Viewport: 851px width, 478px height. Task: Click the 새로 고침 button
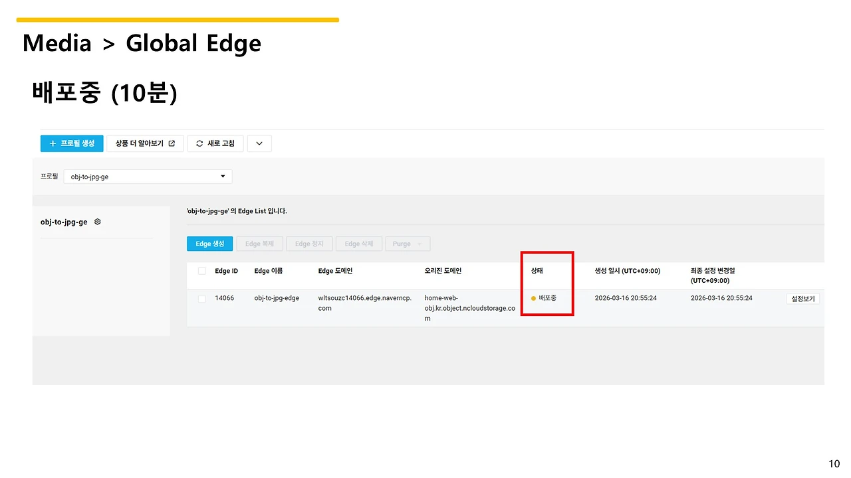tap(215, 143)
